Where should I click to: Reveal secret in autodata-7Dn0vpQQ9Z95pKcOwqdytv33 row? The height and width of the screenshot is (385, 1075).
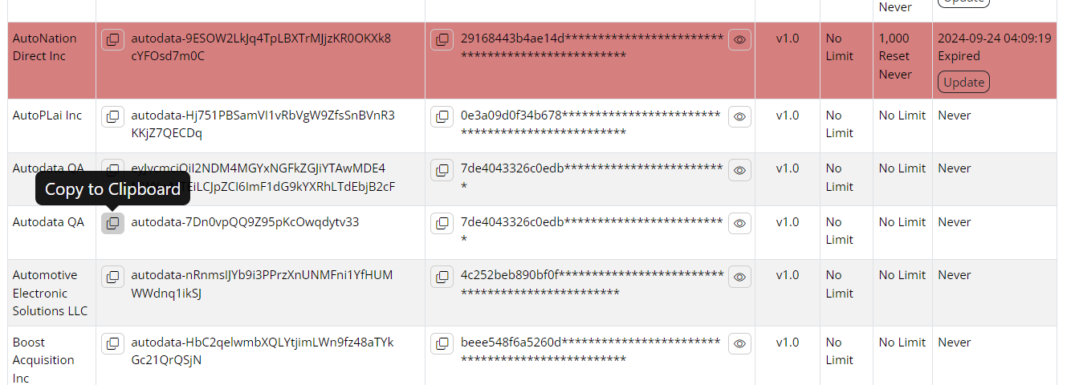(739, 223)
